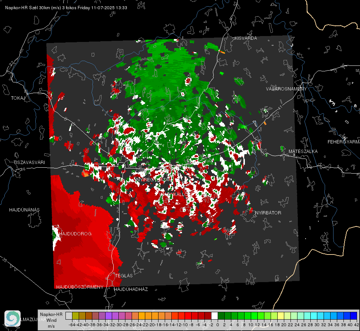360x331 pixels.
Task: Click the Napkor-HR Wind m/s legend title
Action: tap(51, 320)
